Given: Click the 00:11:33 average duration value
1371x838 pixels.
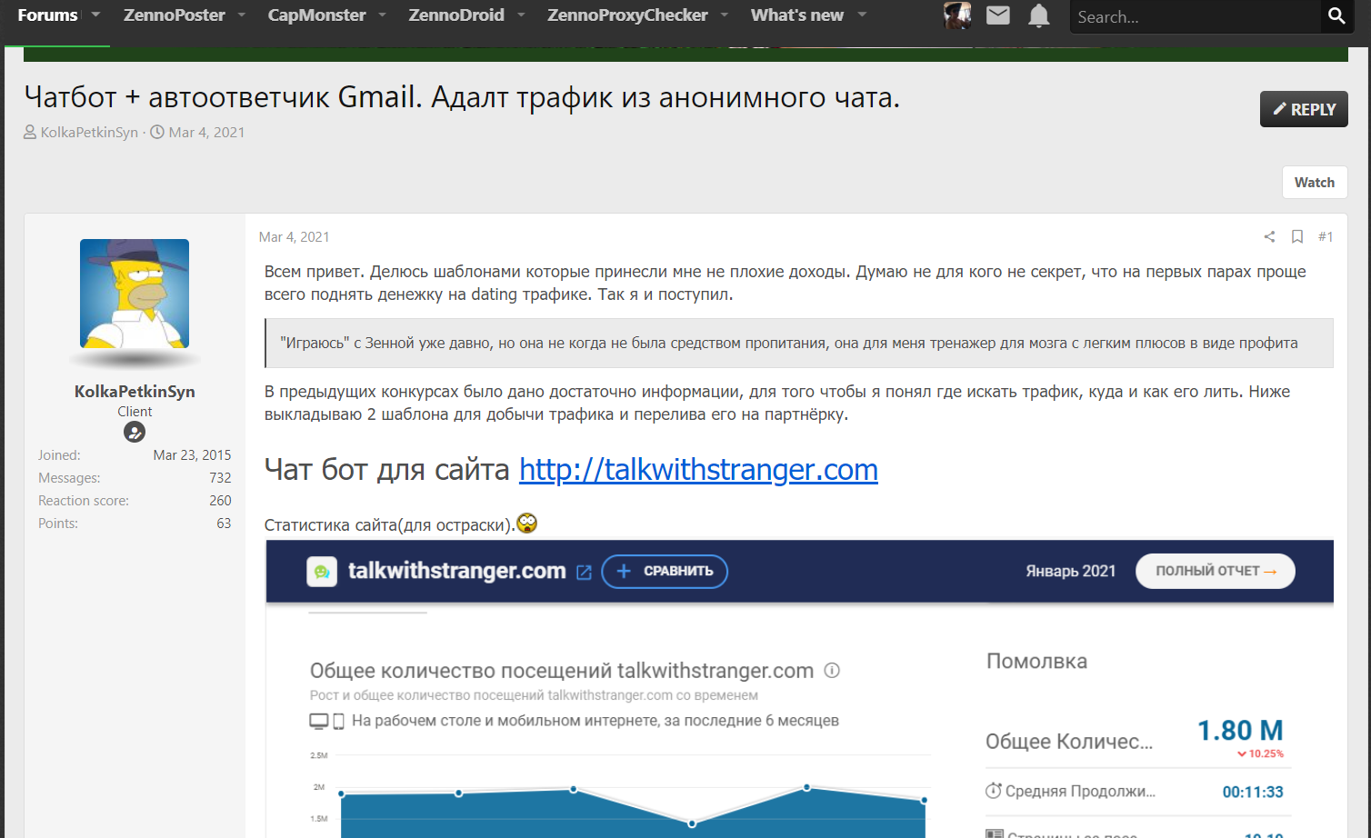Looking at the screenshot, I should coord(1253,793).
